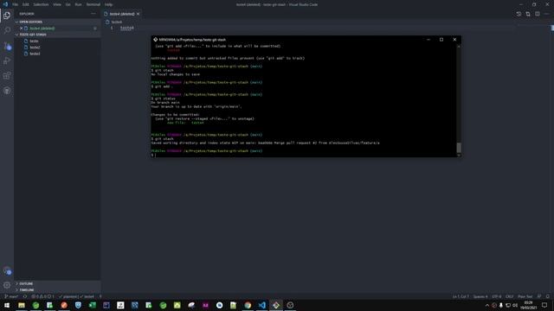Open the Manage gear in activity bar
The width and height of the screenshot is (554, 311).
tap(7, 285)
